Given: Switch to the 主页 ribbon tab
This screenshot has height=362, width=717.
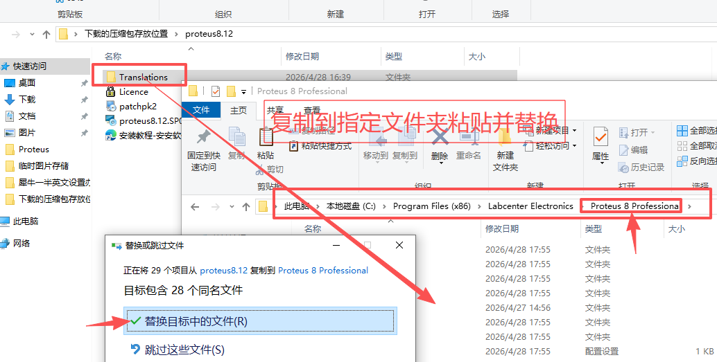Looking at the screenshot, I should (239, 110).
